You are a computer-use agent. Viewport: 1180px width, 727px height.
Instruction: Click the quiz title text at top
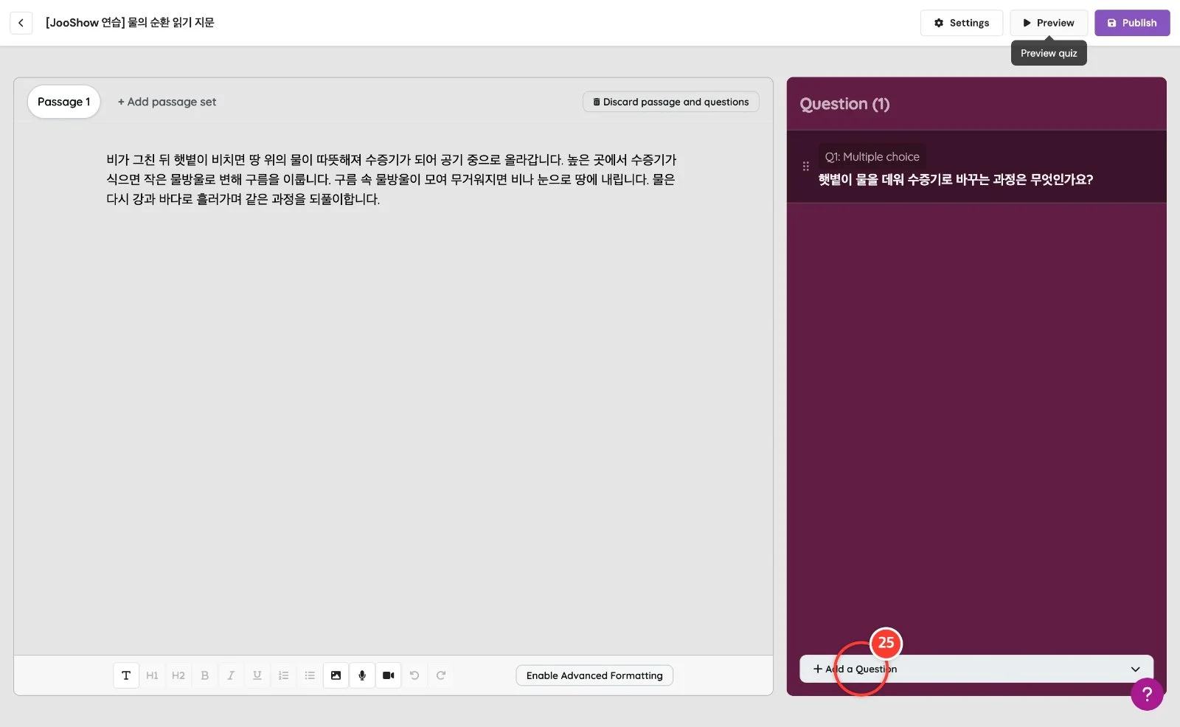130,23
